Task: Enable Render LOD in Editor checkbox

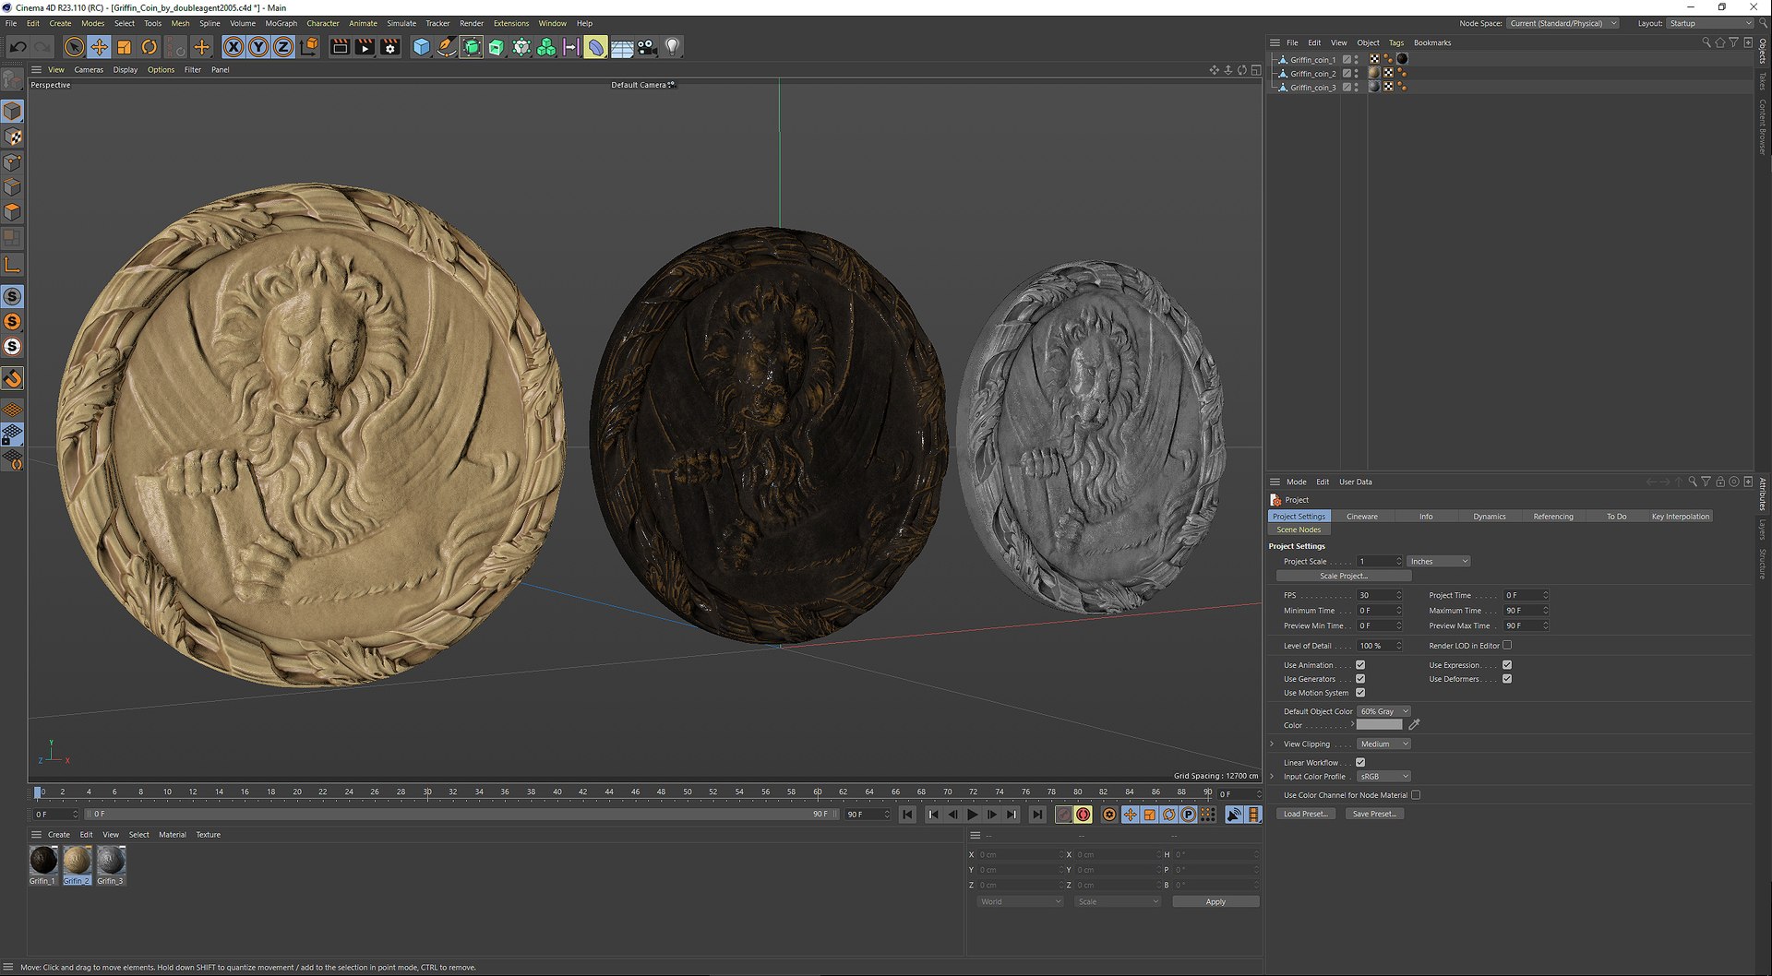Action: pos(1507,646)
